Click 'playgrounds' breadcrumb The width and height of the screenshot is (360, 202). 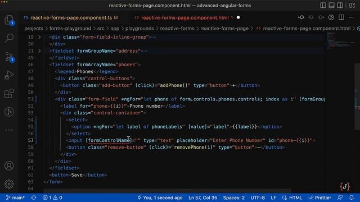coord(139,29)
